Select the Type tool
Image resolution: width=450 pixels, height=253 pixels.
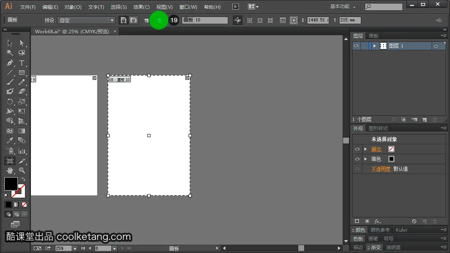(x=22, y=63)
